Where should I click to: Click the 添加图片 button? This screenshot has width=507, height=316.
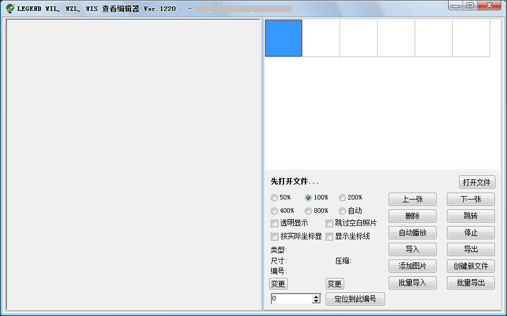click(412, 266)
